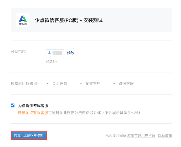Click the 腾讯企点客服客服 orange text
This screenshot has height=147, width=181.
tap(33, 113)
